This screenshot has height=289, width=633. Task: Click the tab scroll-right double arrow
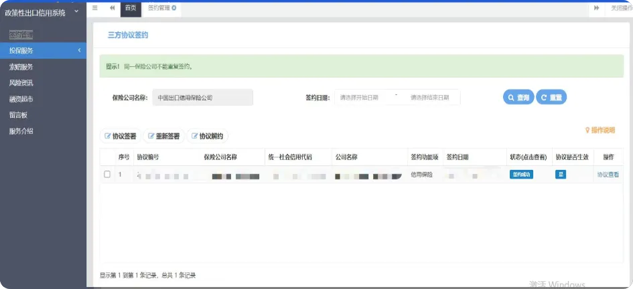pyautogui.click(x=596, y=8)
